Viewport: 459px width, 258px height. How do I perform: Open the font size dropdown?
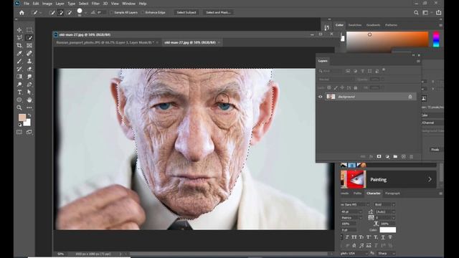(x=360, y=212)
